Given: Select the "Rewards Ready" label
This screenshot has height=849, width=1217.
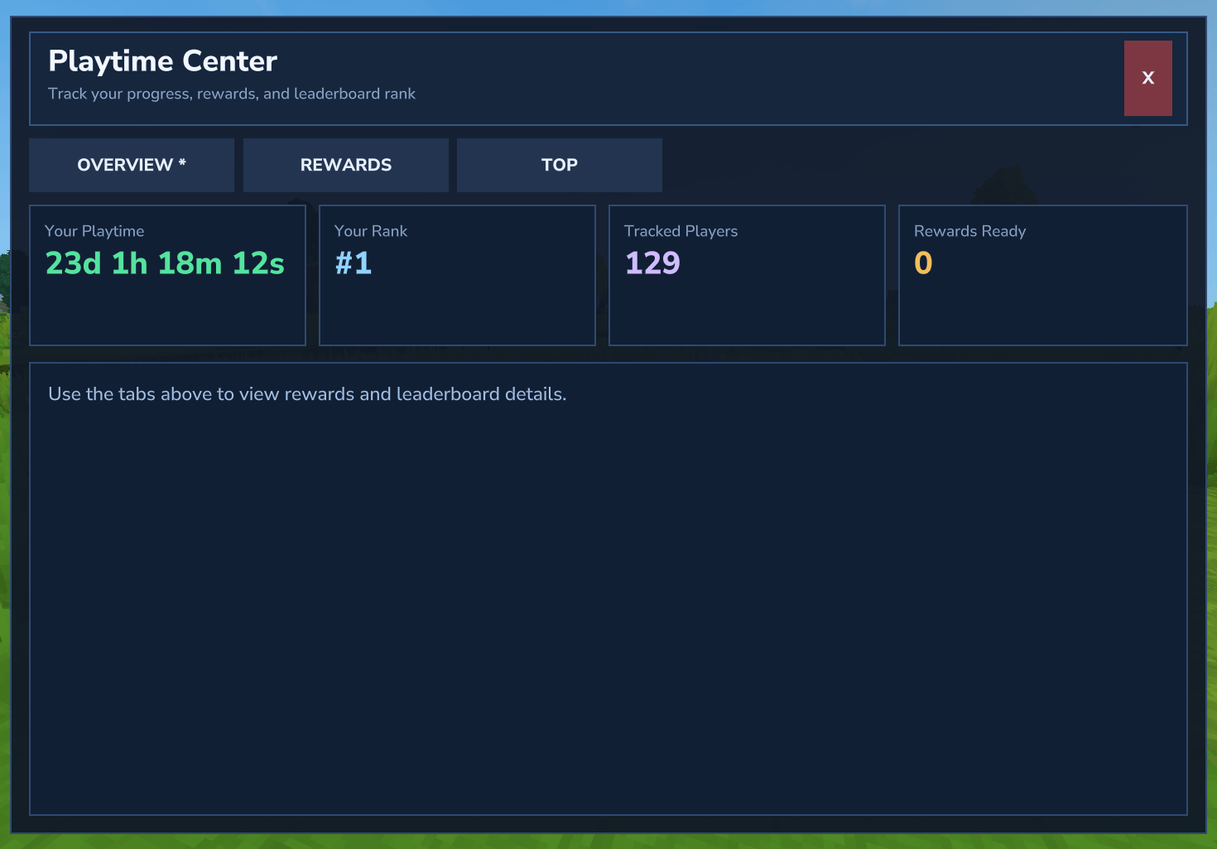Looking at the screenshot, I should pos(969,231).
